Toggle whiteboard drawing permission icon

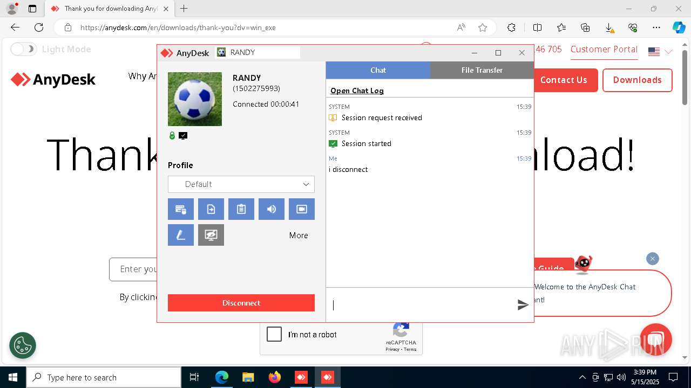click(x=181, y=235)
